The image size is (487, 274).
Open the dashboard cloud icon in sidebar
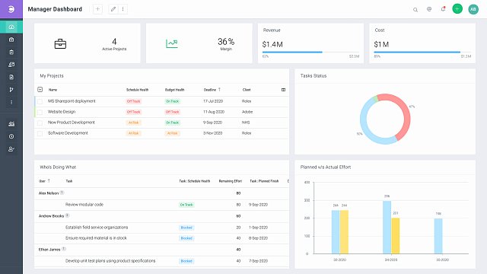click(11, 27)
